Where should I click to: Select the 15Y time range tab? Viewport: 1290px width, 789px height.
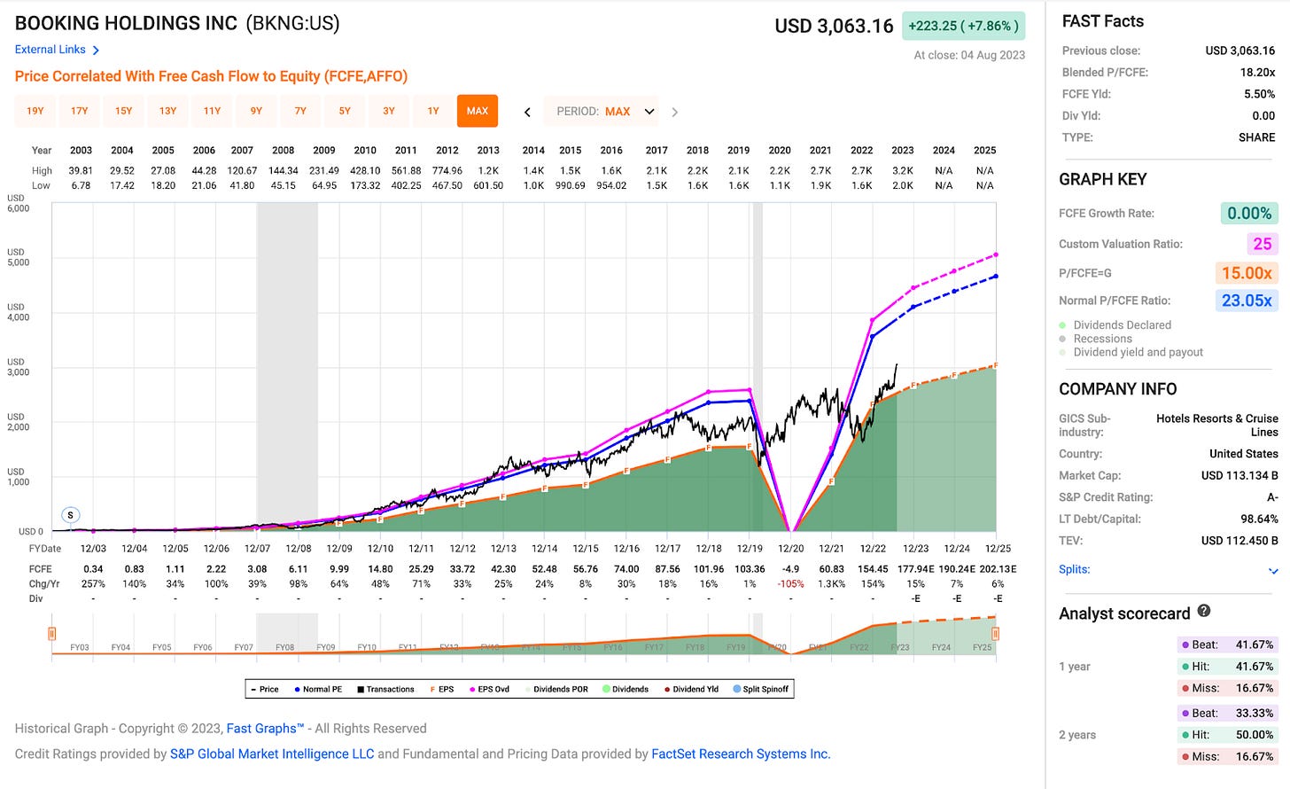[x=124, y=111]
